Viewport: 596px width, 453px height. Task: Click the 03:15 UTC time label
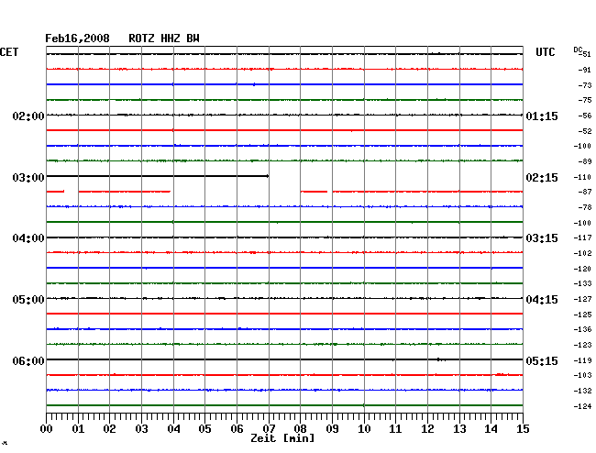coord(542,238)
